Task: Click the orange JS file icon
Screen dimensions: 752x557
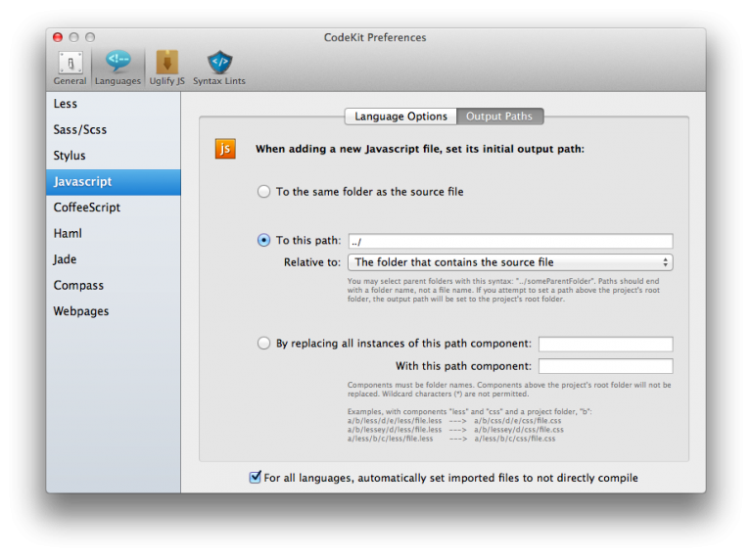Action: pos(225,149)
